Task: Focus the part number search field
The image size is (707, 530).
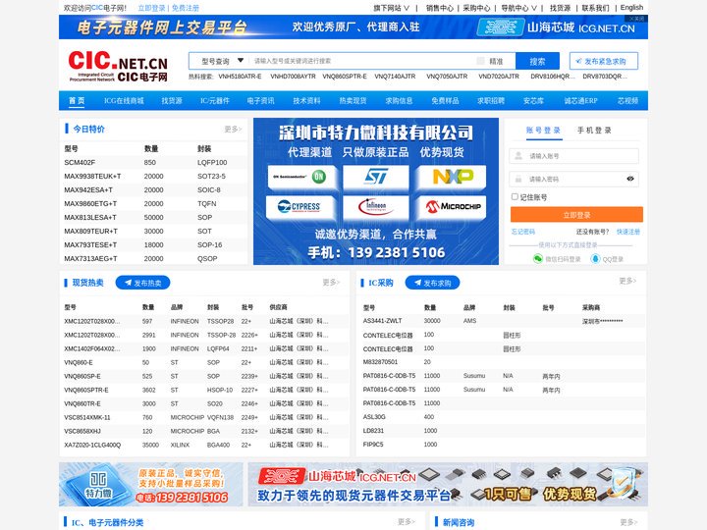Action: pyautogui.click(x=360, y=61)
